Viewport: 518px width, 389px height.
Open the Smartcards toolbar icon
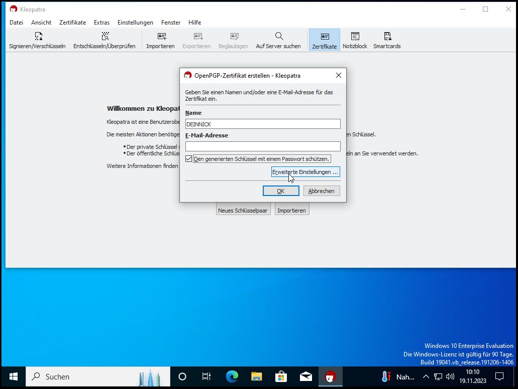point(387,37)
